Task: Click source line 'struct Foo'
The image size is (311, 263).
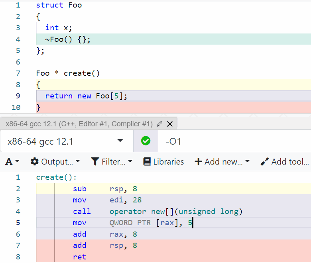Action: pyautogui.click(x=59, y=5)
